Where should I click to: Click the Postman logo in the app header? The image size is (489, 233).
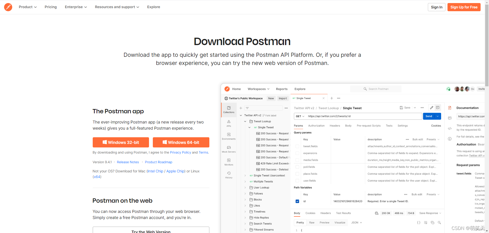coord(227,89)
